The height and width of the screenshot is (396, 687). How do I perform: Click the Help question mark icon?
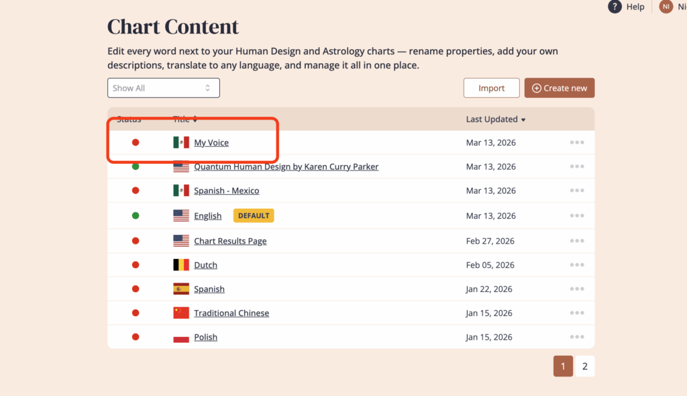tap(615, 7)
